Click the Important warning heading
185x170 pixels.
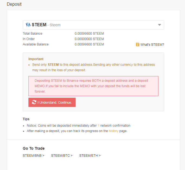point(36,59)
